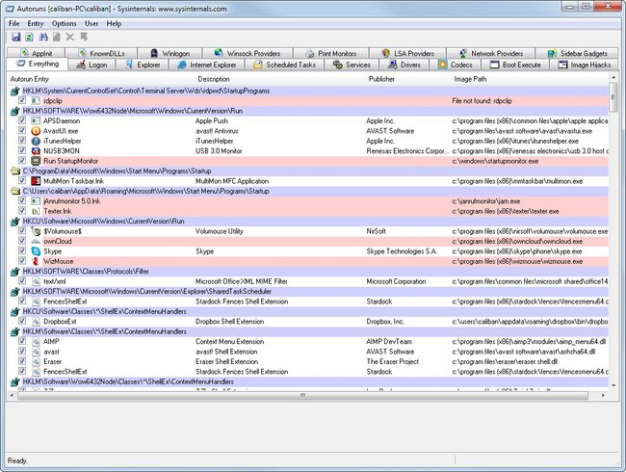
Task: Select 'Dropbox, Inc.' publisher cell
Action: coord(385,322)
